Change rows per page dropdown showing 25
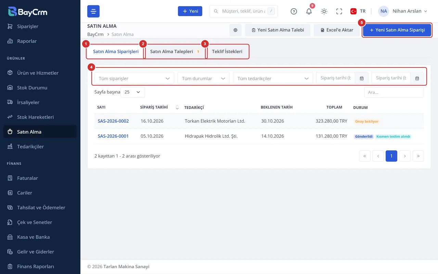The width and height of the screenshot is (438, 274). (x=133, y=92)
